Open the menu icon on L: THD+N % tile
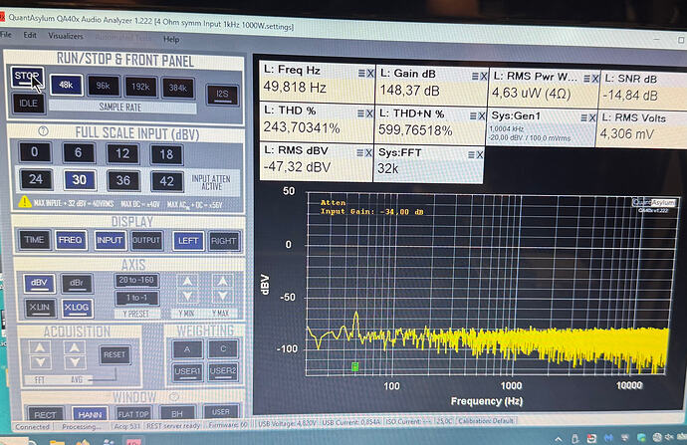Screen dimensions: 687x445 (474, 116)
